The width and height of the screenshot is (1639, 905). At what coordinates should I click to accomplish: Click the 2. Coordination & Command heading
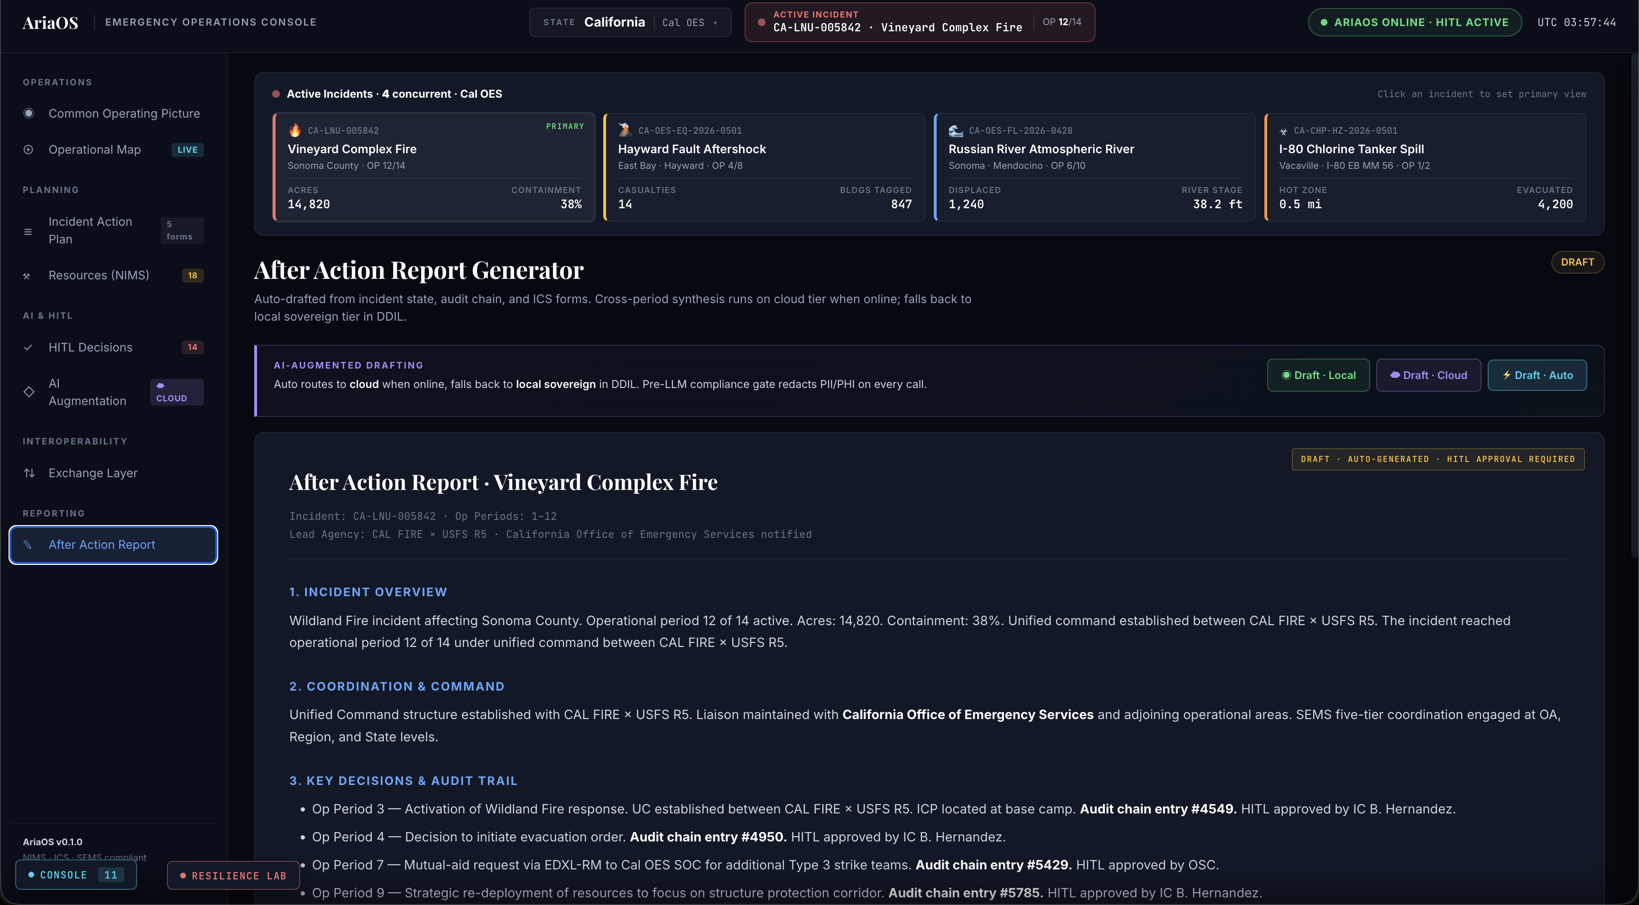(x=396, y=686)
